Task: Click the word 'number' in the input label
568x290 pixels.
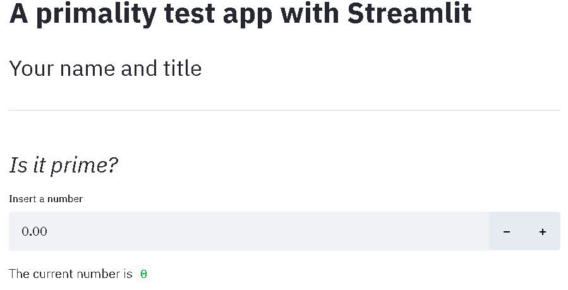Action: [65, 198]
